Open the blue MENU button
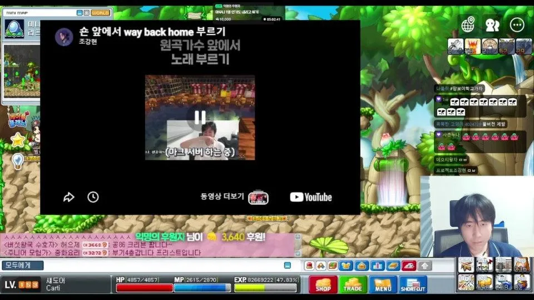The width and height of the screenshot is (534, 300). point(383,284)
